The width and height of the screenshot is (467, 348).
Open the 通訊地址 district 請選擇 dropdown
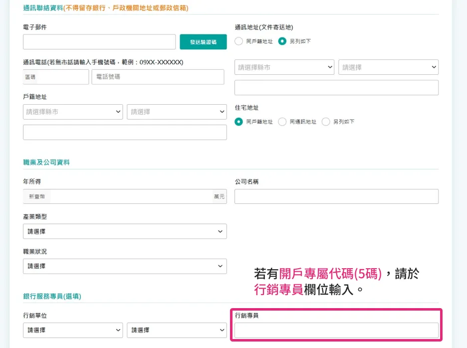[389, 67]
